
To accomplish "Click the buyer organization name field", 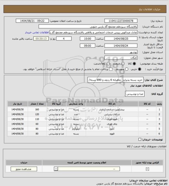I will pyautogui.click(x=88, y=26).
